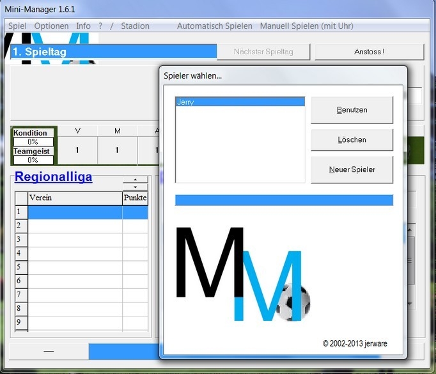The image size is (436, 374).
Task: Click the down arrow above the Punkte column
Action: coord(135,187)
